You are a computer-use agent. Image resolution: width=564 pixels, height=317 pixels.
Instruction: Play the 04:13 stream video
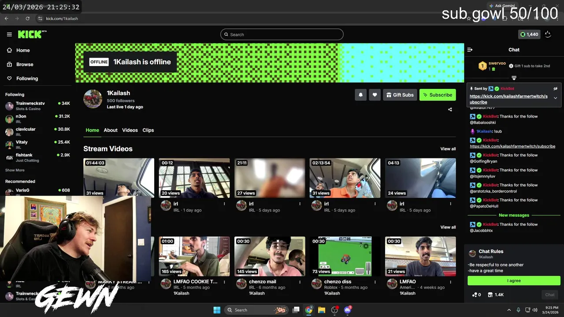point(420,178)
